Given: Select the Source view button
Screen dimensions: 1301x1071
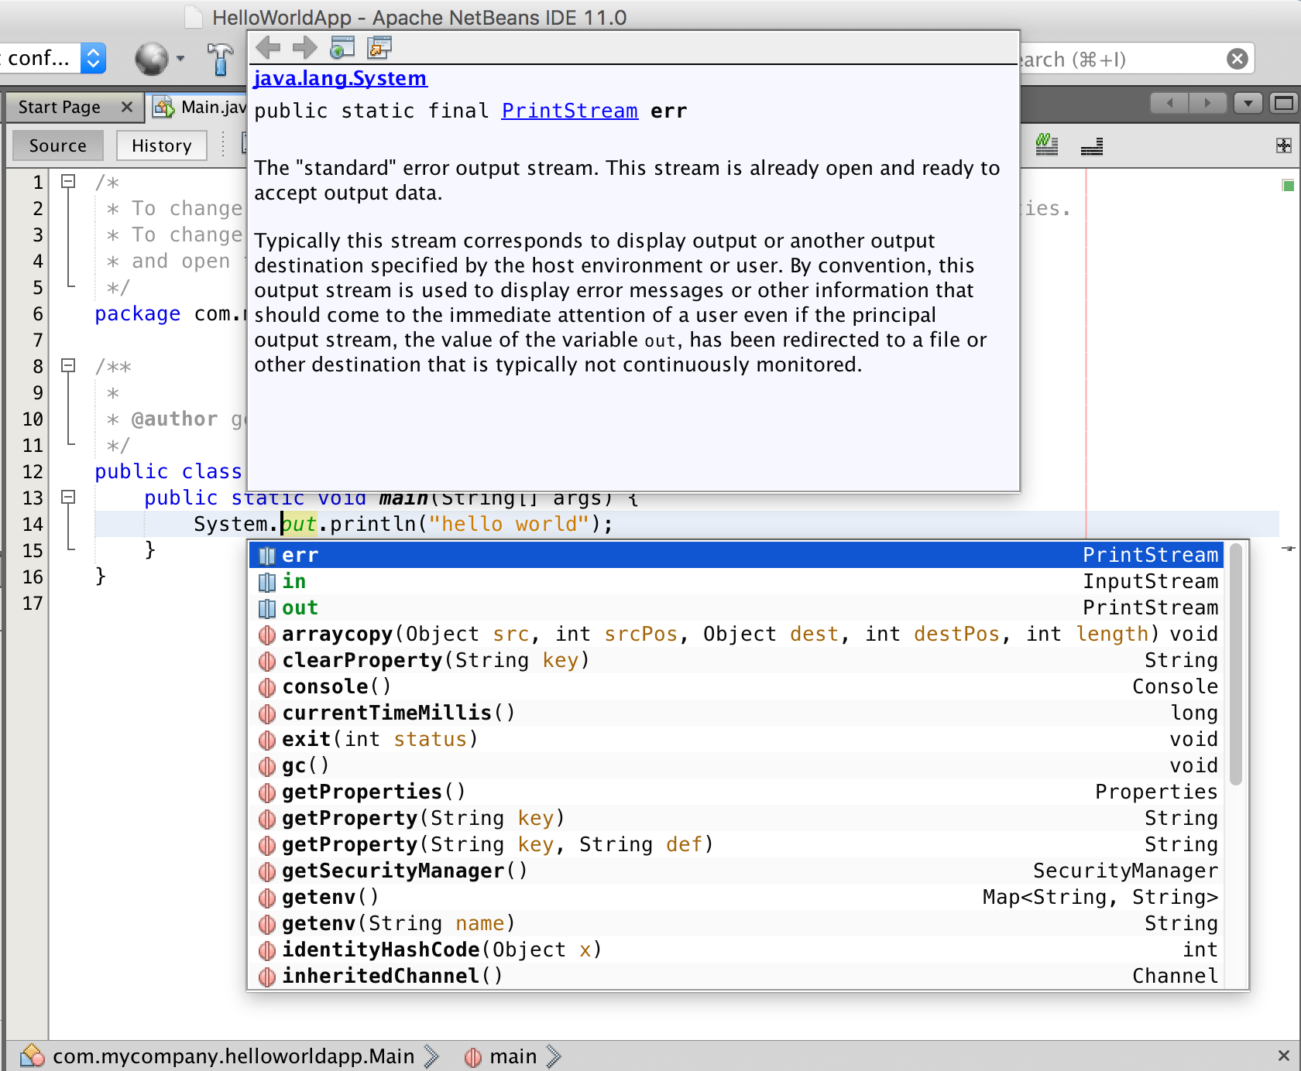Looking at the screenshot, I should tap(57, 145).
